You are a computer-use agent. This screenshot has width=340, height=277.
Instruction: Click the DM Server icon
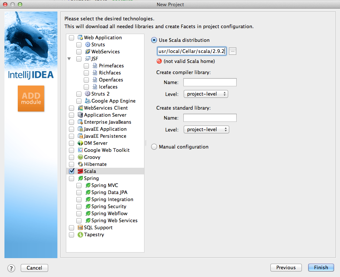coord(80,143)
